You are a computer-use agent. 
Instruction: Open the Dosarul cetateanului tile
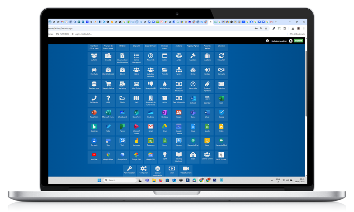click(158, 170)
